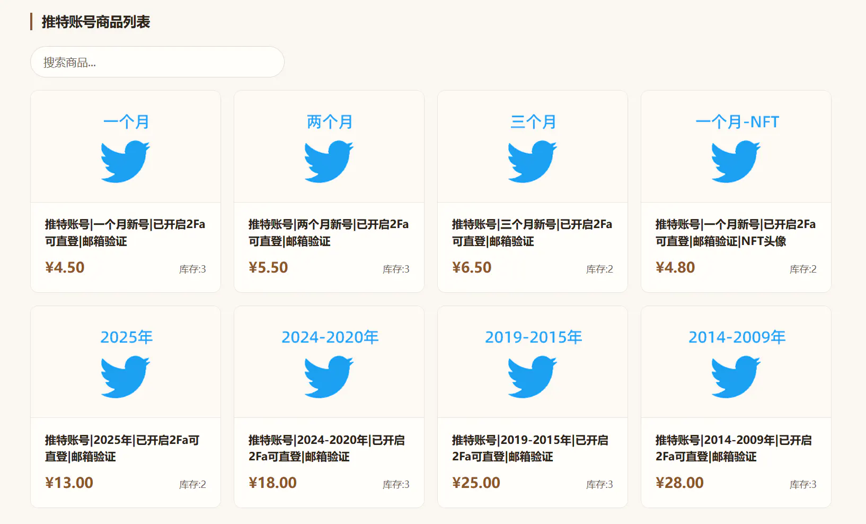Click the ¥5.50 price
The width and height of the screenshot is (866, 524).
tap(268, 267)
